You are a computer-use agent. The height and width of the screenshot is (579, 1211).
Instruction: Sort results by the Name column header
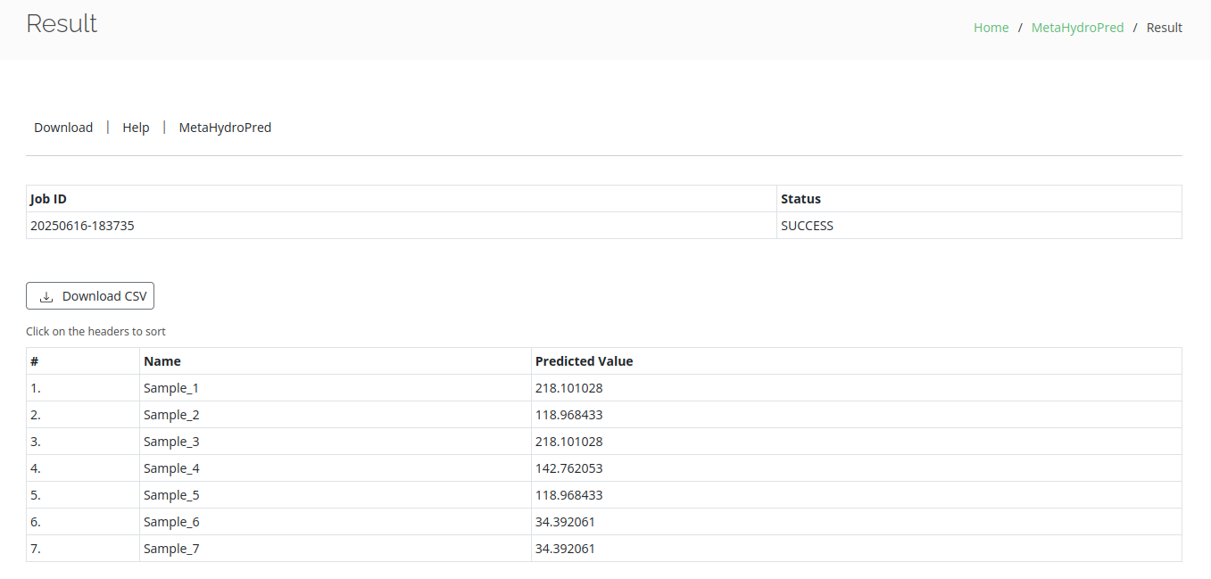click(x=162, y=361)
